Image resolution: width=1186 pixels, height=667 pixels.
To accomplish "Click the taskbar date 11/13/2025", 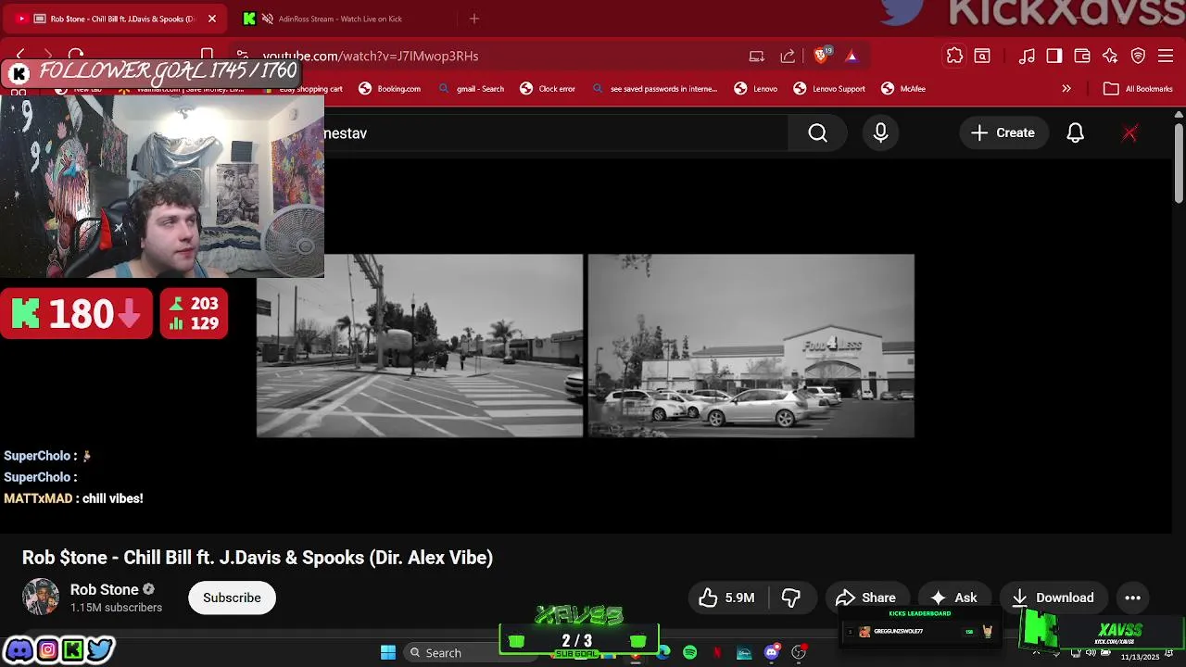I will pyautogui.click(x=1140, y=657).
